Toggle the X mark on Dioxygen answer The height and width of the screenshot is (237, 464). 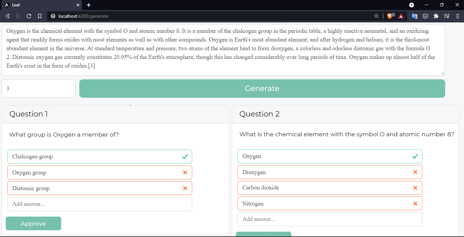415,172
